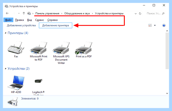
Task: Click the Устройства (2) group header text
Action: pos(19,69)
